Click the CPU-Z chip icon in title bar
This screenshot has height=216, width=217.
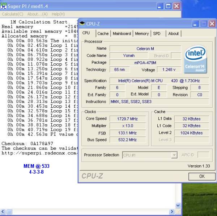(x=82, y=23)
